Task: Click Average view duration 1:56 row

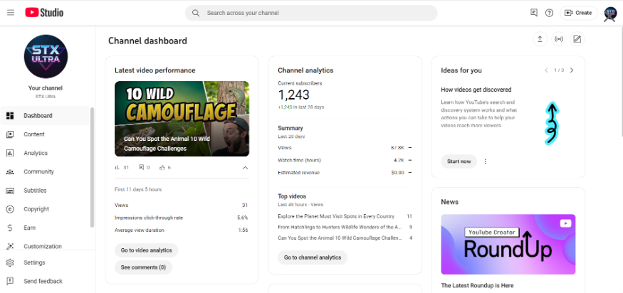Action: [181, 230]
